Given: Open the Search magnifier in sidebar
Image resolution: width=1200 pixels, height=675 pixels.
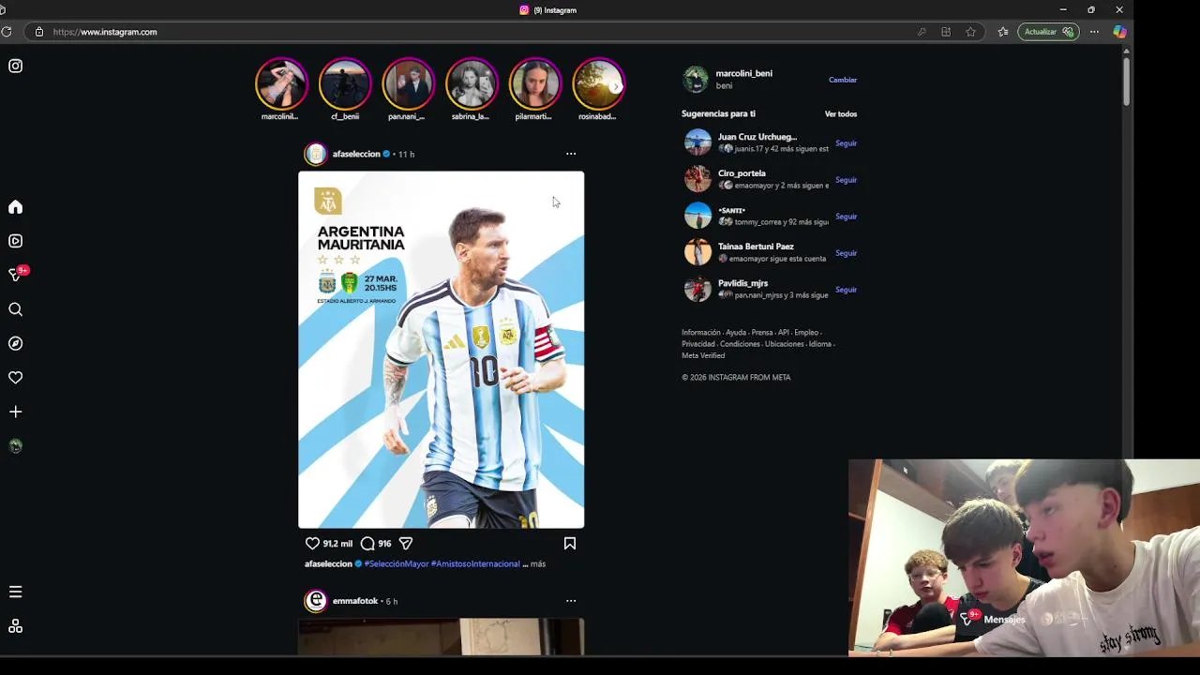Looking at the screenshot, I should (16, 309).
